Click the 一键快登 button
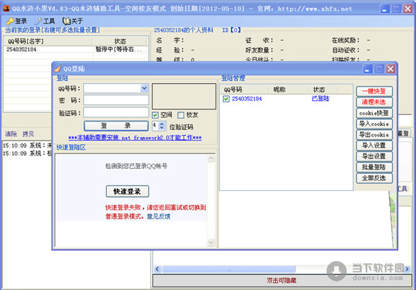 click(374, 91)
